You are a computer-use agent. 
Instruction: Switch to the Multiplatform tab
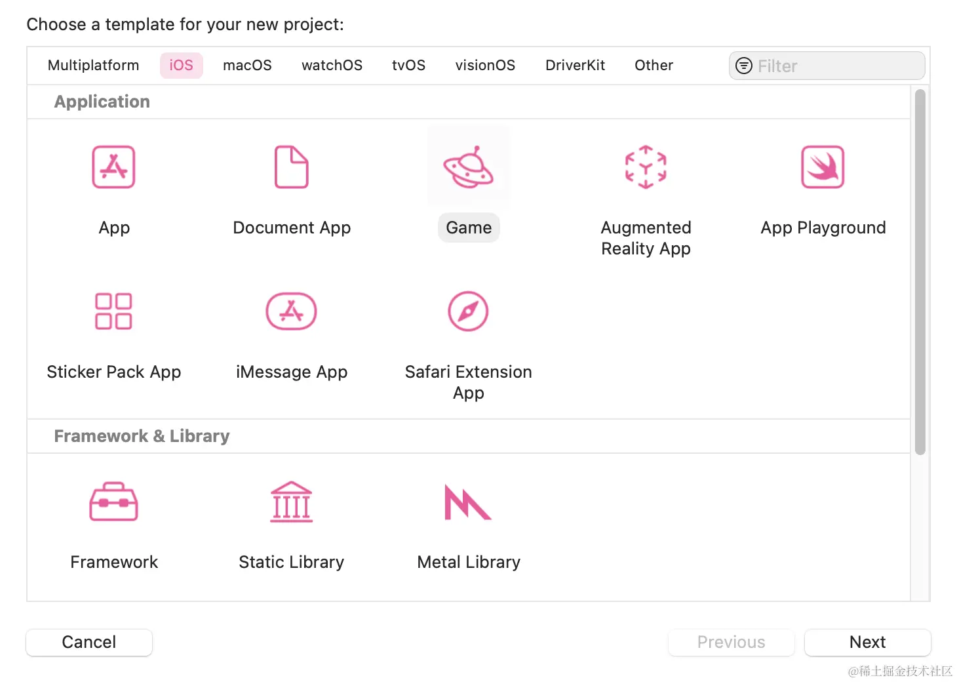tap(93, 66)
